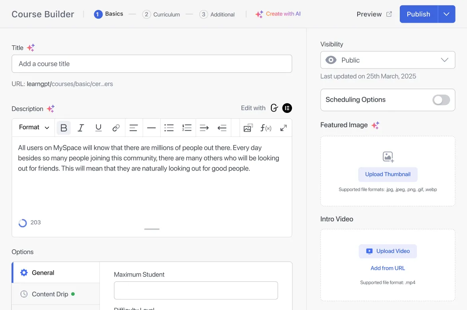Go to the Curriculum step
Screen dimensions: 467x310
pyautogui.click(x=161, y=14)
